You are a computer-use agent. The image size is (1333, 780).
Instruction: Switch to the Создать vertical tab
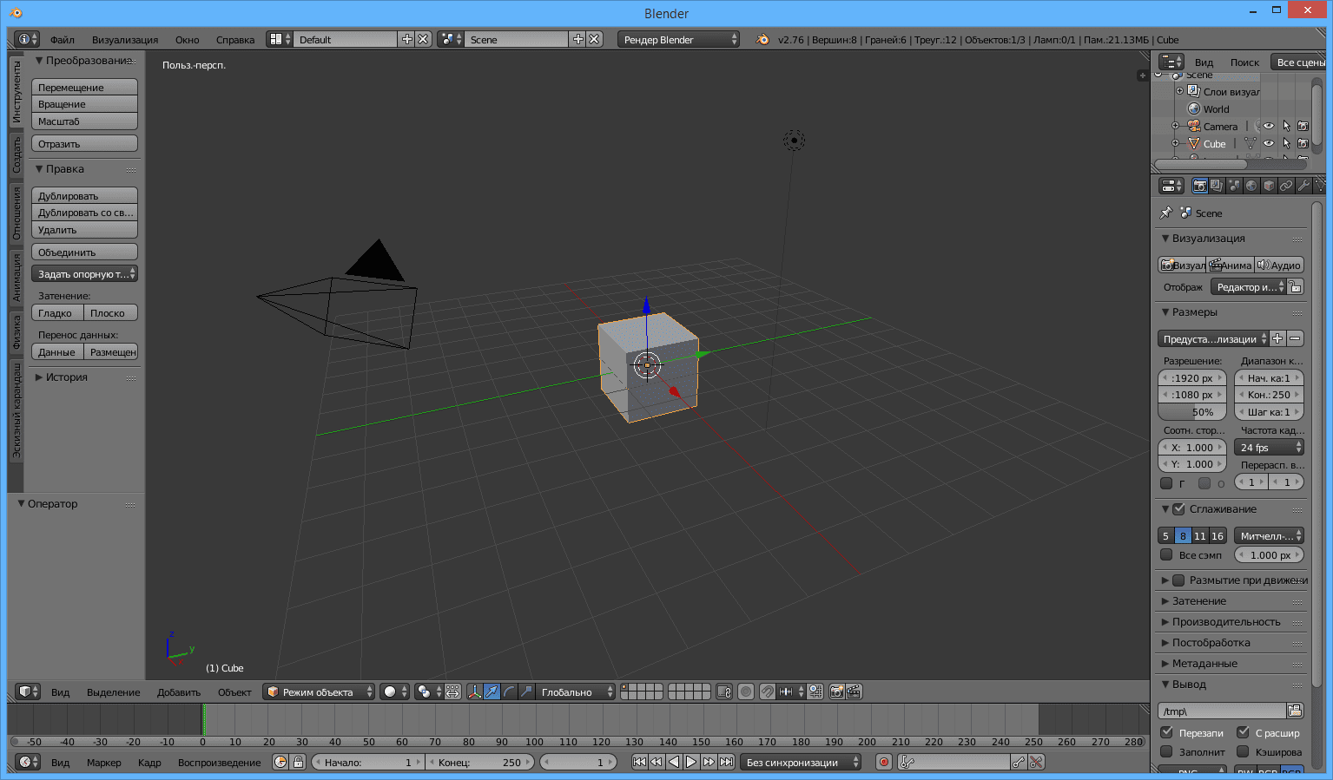pyautogui.click(x=16, y=154)
